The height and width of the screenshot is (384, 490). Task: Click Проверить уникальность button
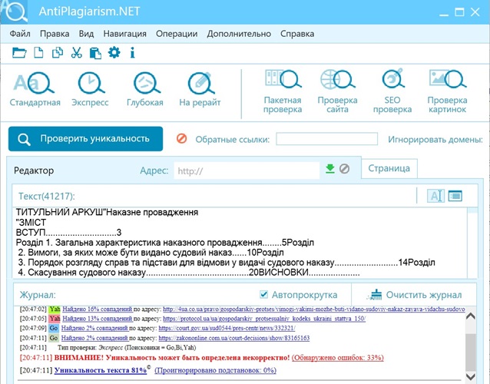[85, 139]
